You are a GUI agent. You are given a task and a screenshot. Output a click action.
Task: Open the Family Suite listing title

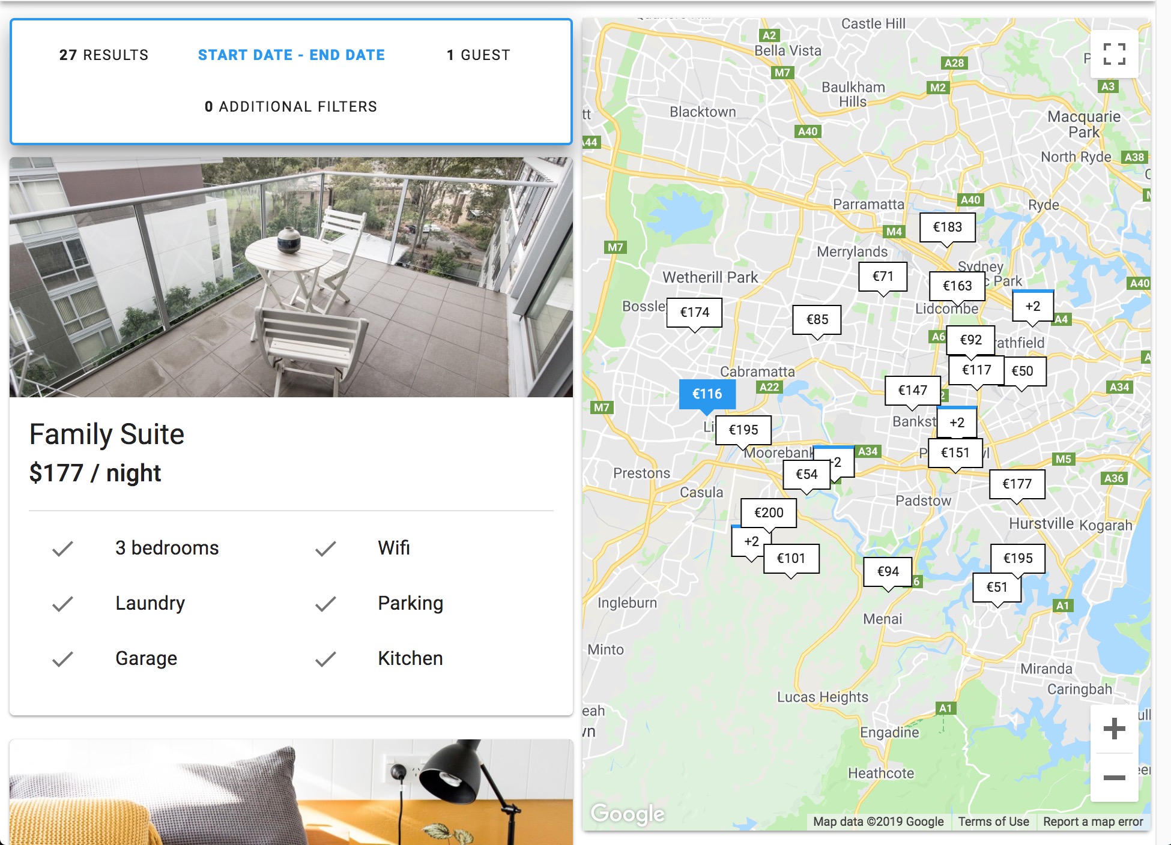107,434
